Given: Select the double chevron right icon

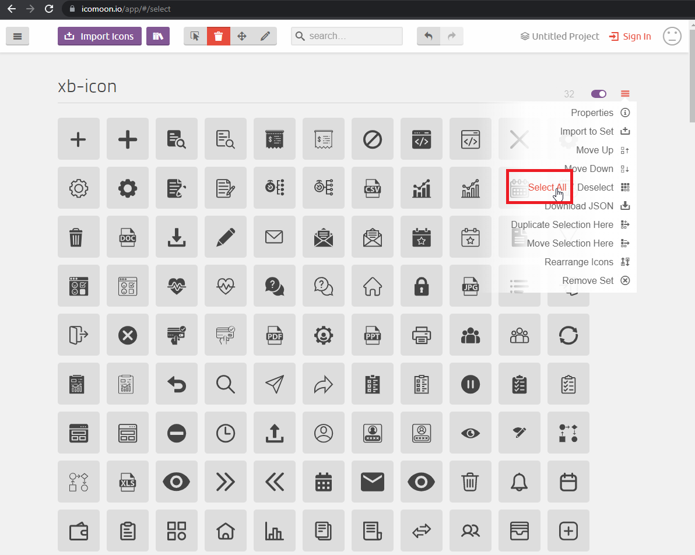Looking at the screenshot, I should click(226, 482).
